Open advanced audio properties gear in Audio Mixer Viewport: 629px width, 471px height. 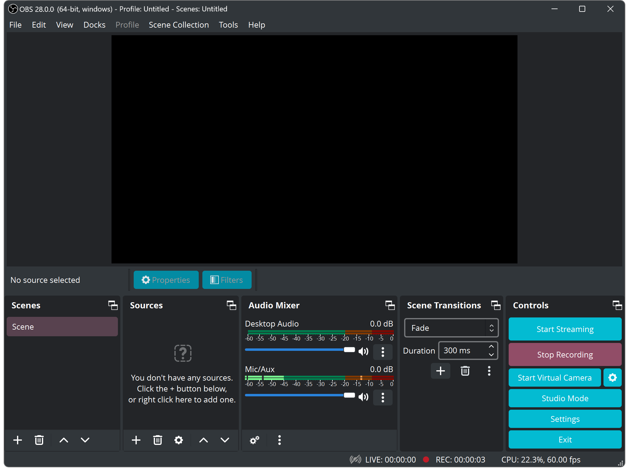[x=255, y=440]
